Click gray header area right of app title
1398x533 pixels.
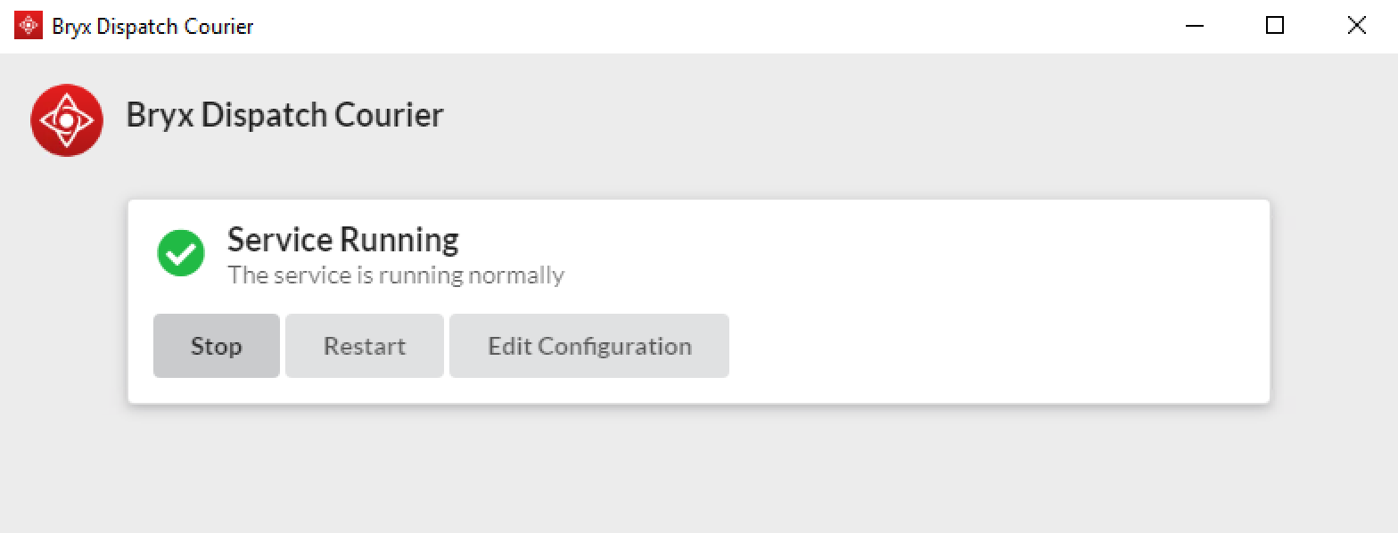(892, 116)
